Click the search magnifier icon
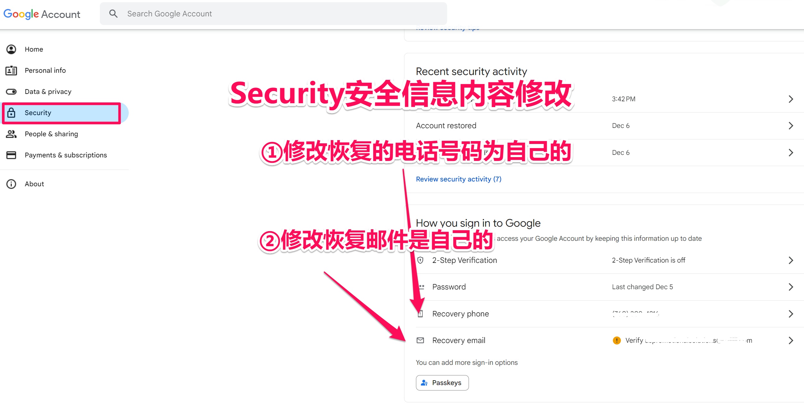This screenshot has width=804, height=403. (113, 14)
